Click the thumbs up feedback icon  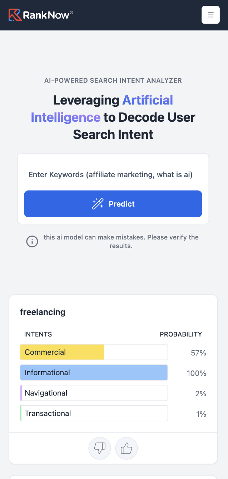pos(127,448)
